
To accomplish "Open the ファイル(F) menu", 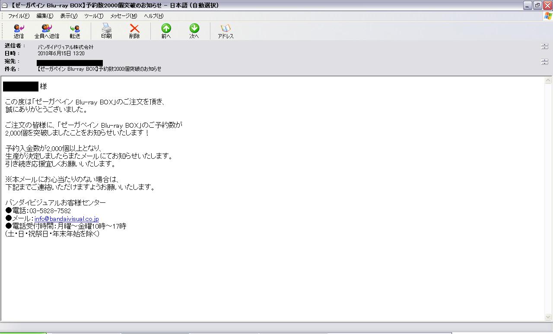I will click(19, 16).
